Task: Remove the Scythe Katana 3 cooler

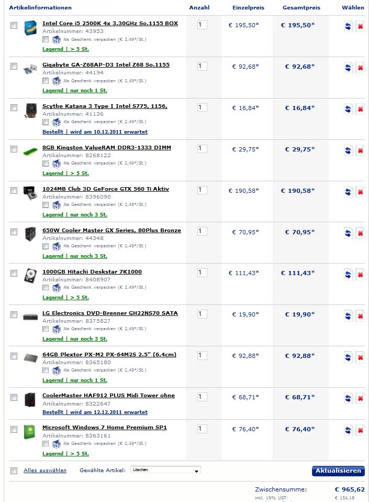Action: (x=360, y=109)
